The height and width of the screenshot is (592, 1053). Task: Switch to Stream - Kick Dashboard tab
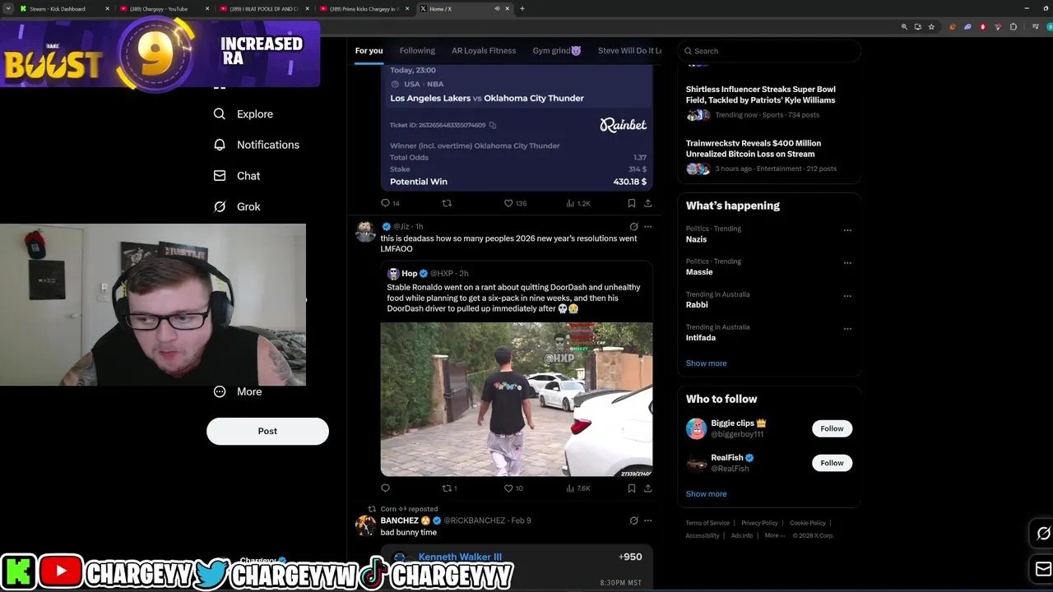(x=63, y=8)
